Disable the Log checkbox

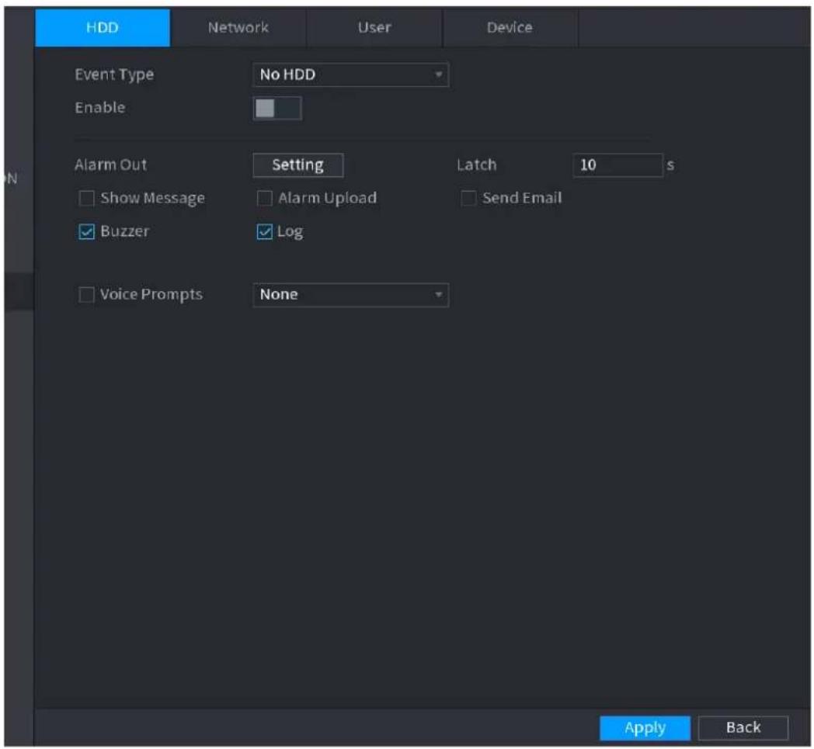coord(264,231)
